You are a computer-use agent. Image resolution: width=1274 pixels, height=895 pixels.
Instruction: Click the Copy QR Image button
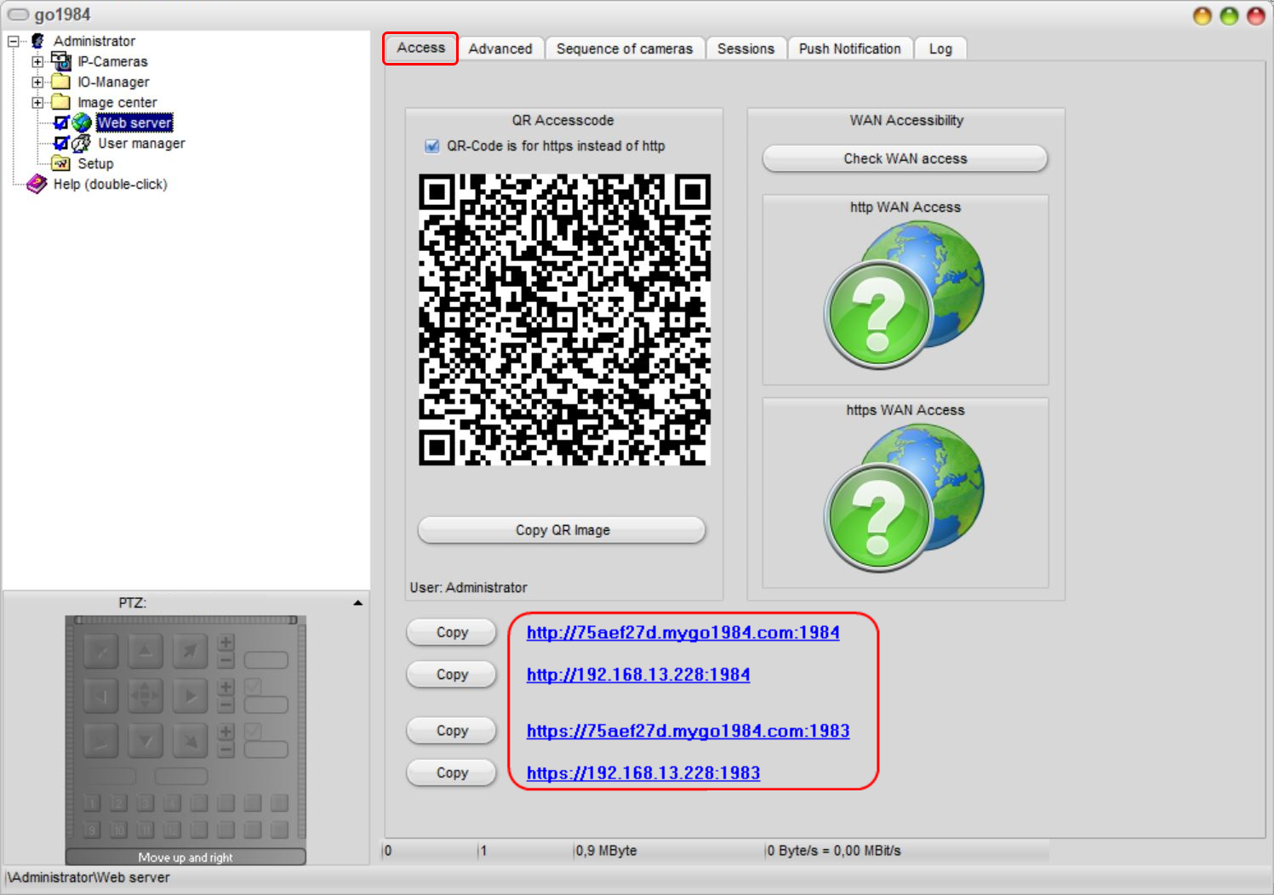563,530
